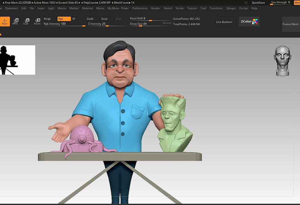The height and width of the screenshot is (205, 300).
Task: Open the Marker menu
Action: [x=74, y=8]
